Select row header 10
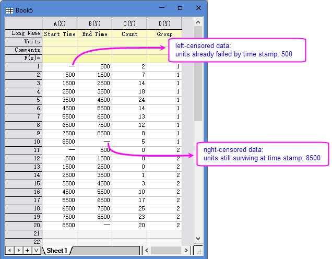 (x=23, y=142)
